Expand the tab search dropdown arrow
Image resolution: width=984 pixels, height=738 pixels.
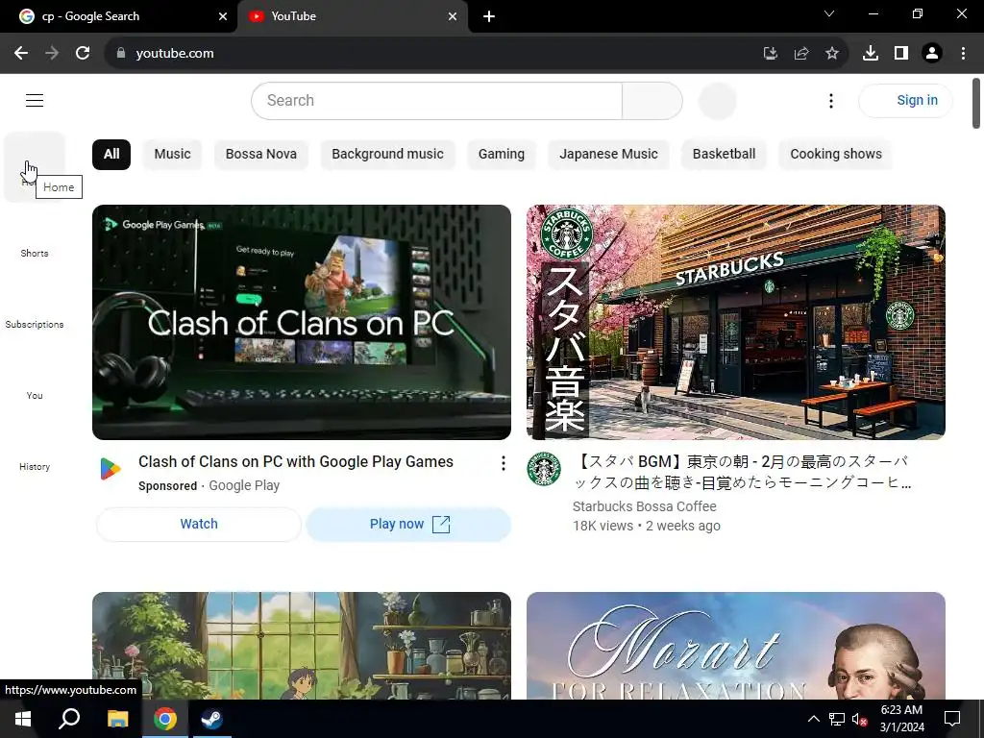click(x=829, y=13)
